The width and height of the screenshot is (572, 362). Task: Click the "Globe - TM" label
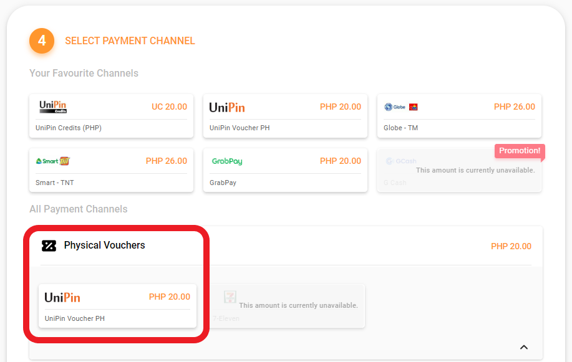coord(400,128)
